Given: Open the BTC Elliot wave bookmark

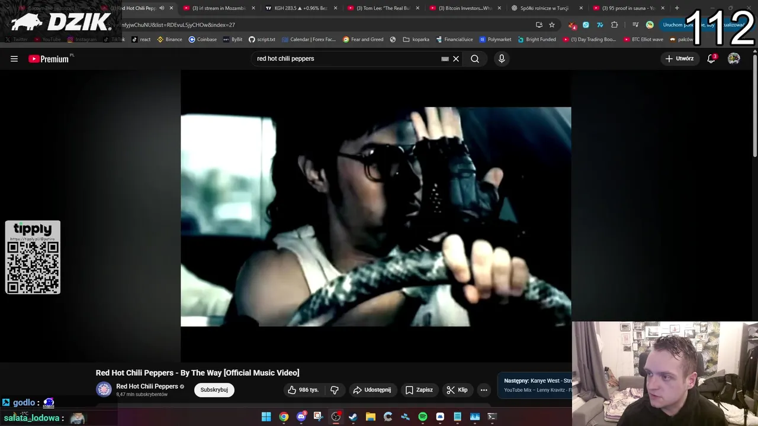Looking at the screenshot, I should coord(643,40).
